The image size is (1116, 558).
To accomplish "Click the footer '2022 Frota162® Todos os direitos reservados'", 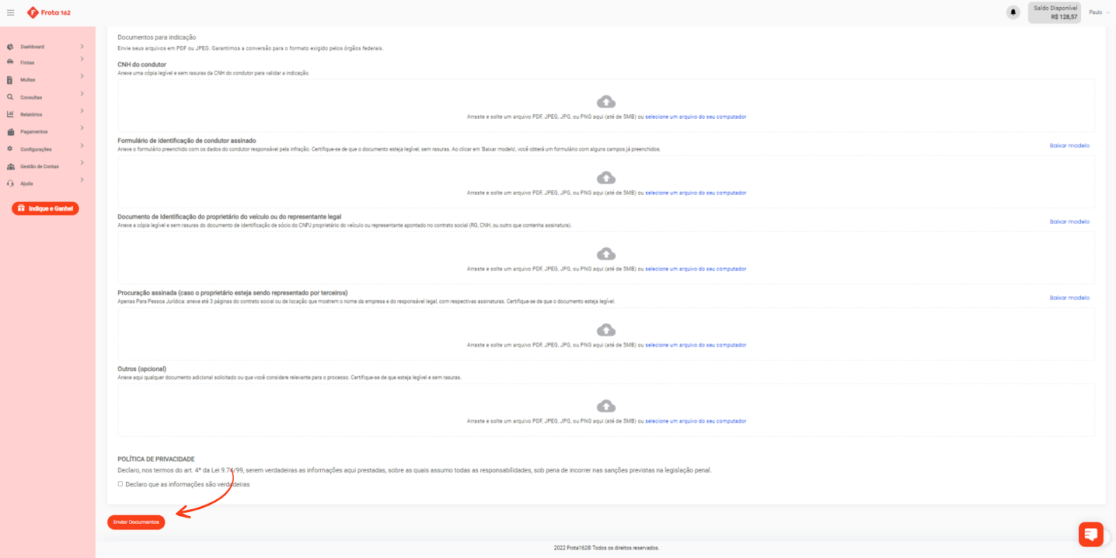I will 606,548.
